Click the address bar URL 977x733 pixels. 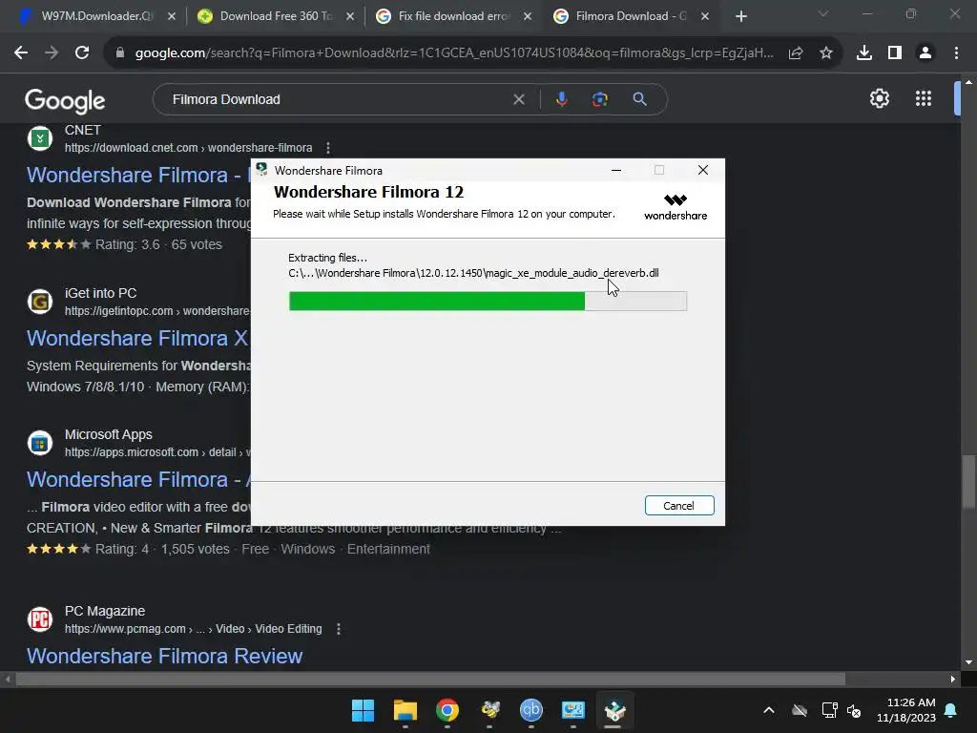point(453,53)
